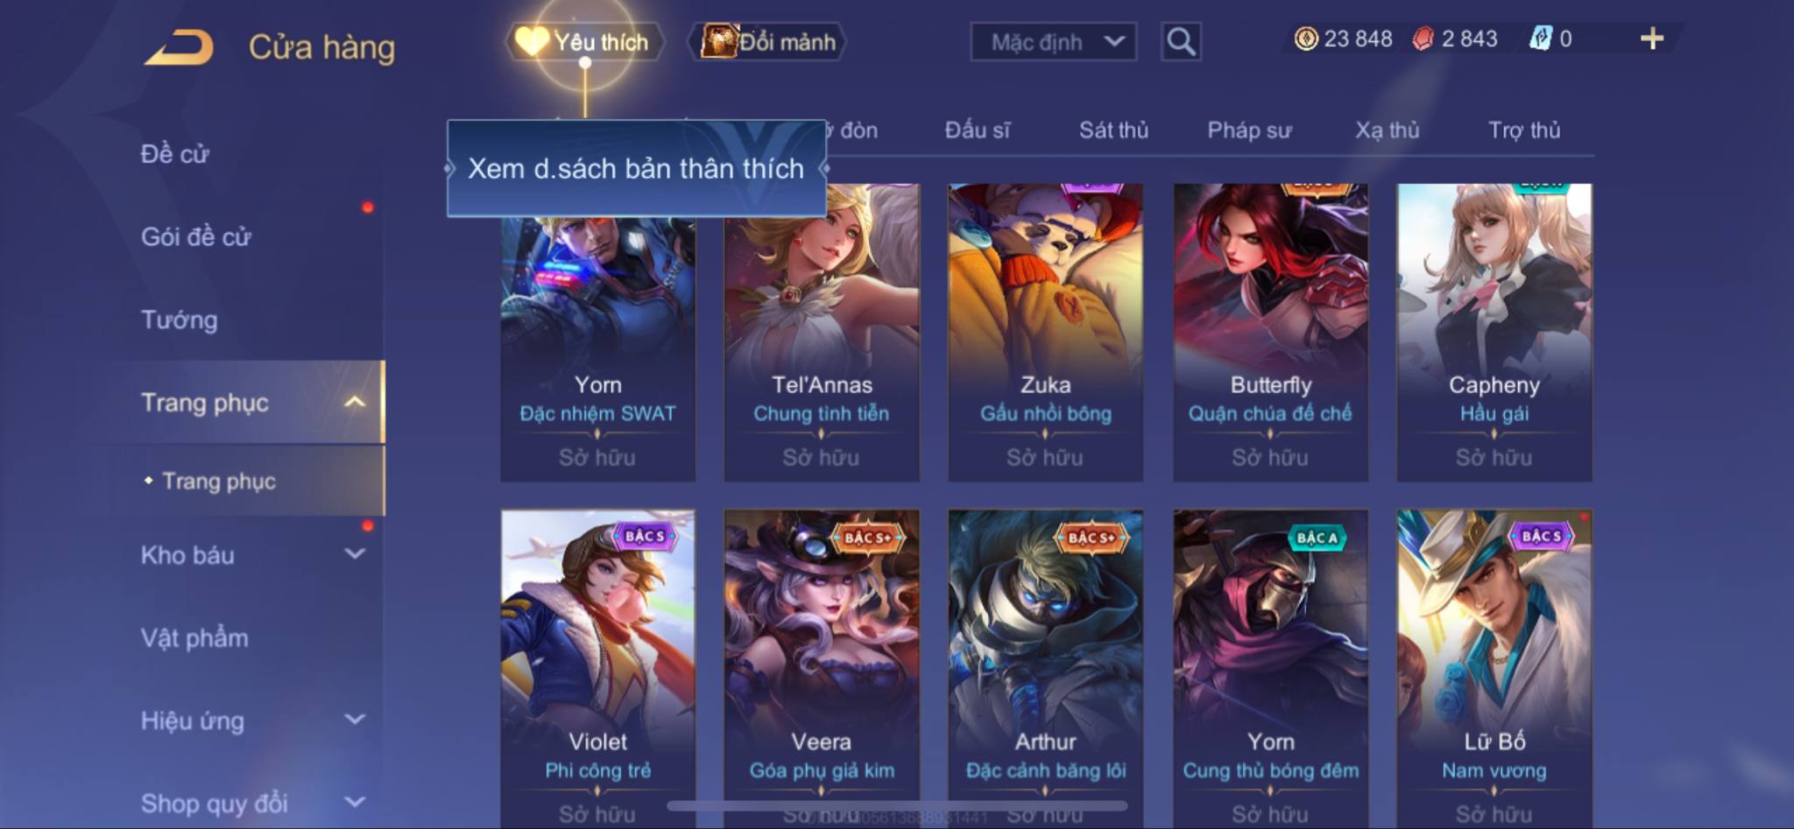1794x829 pixels.
Task: Tap the plus icon to add currency
Action: click(x=1652, y=39)
